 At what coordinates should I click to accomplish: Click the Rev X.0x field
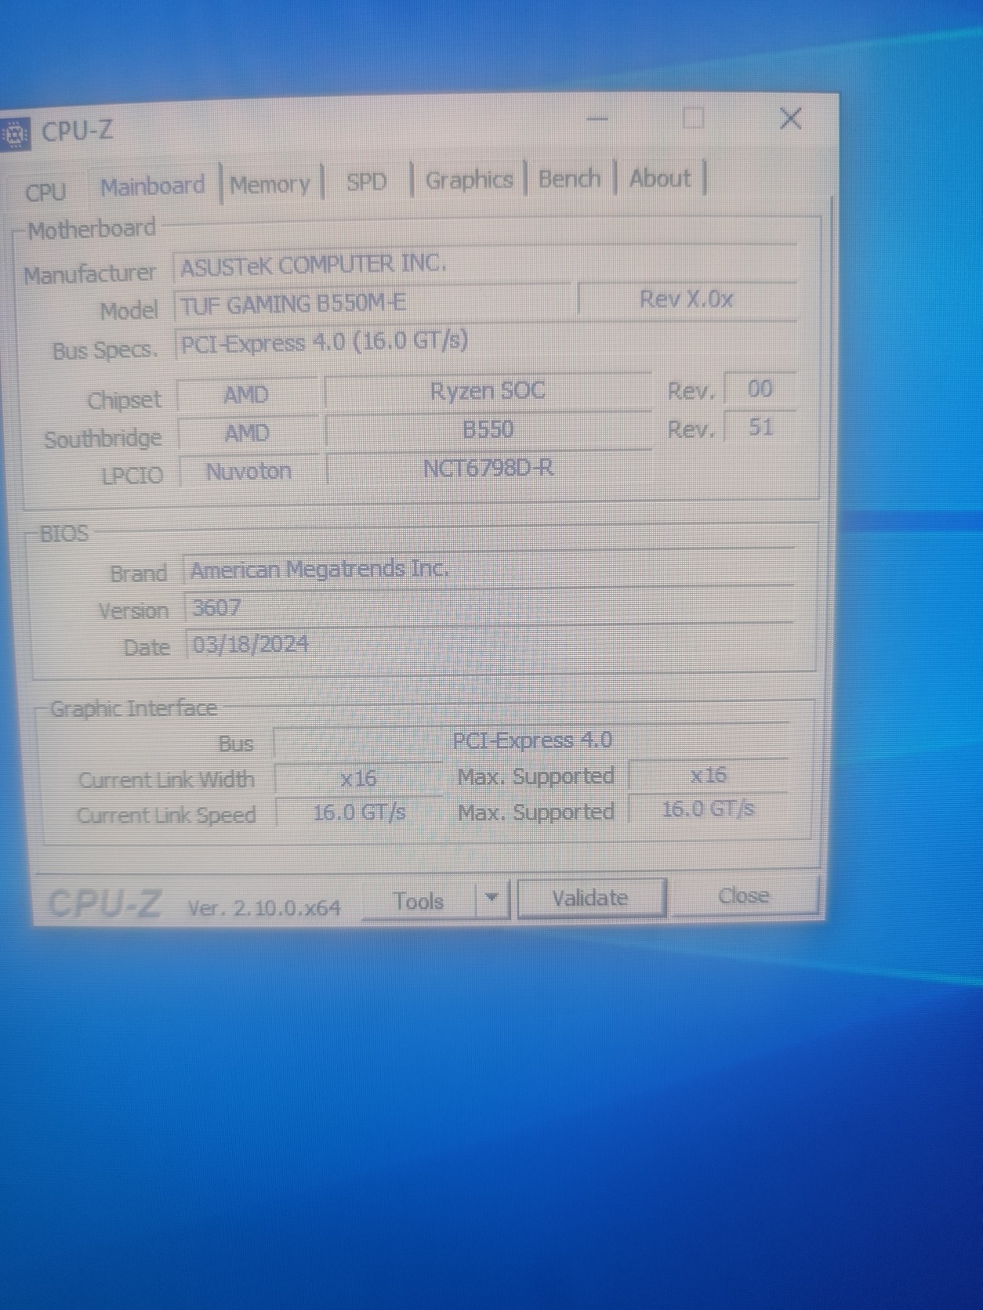click(x=687, y=299)
